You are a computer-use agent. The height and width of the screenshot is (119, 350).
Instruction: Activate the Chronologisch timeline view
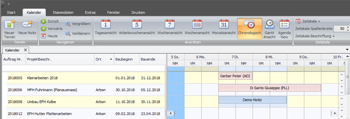click(x=250, y=29)
